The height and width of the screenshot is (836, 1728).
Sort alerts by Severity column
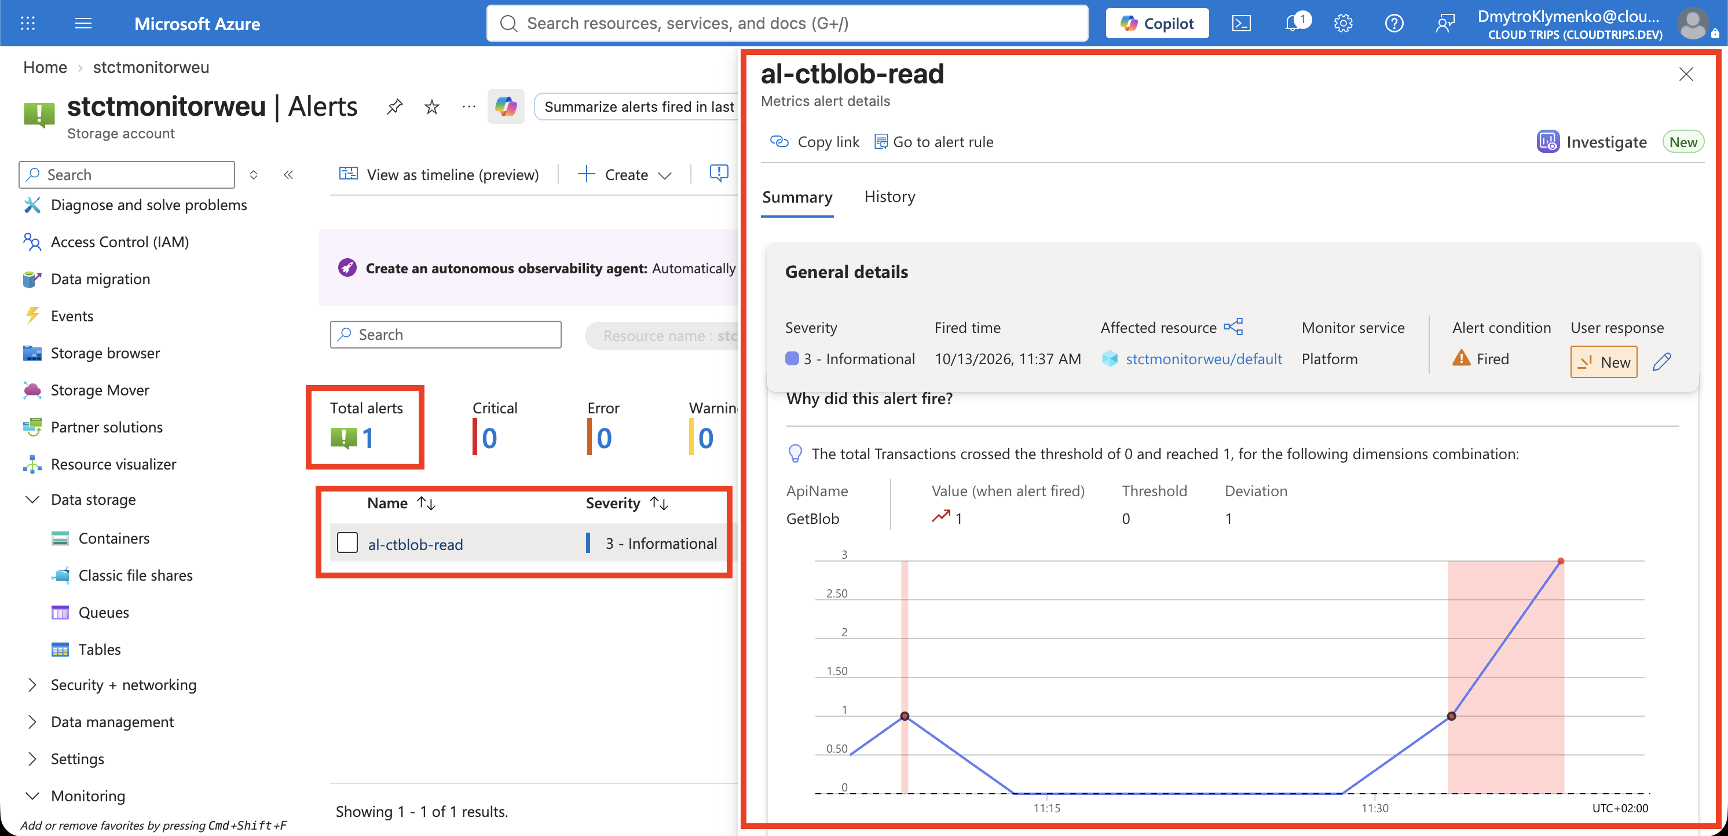[627, 503]
